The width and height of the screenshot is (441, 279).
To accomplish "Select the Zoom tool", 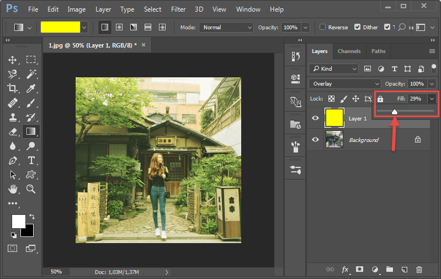I will (x=31, y=189).
